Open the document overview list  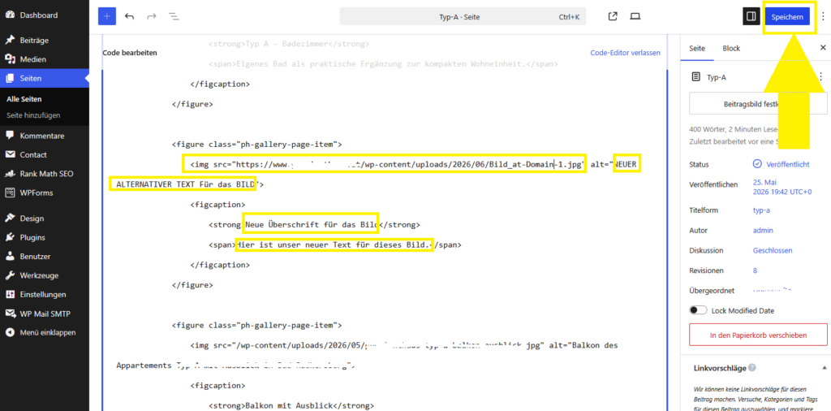[174, 16]
